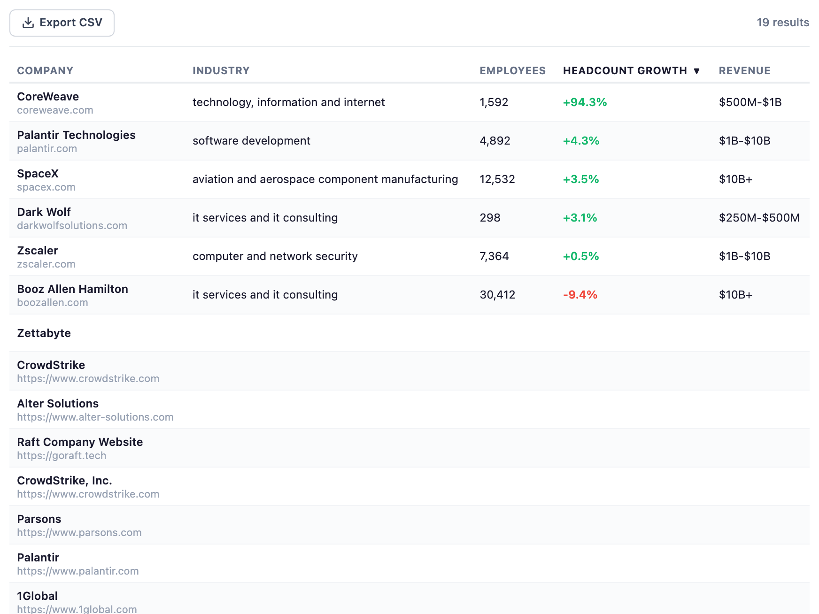Open the zscaler.com link

[46, 264]
